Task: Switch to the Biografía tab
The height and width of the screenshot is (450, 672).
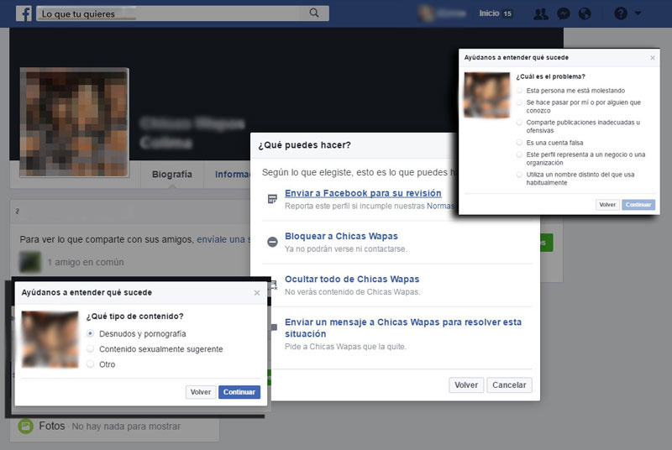Action: point(172,175)
